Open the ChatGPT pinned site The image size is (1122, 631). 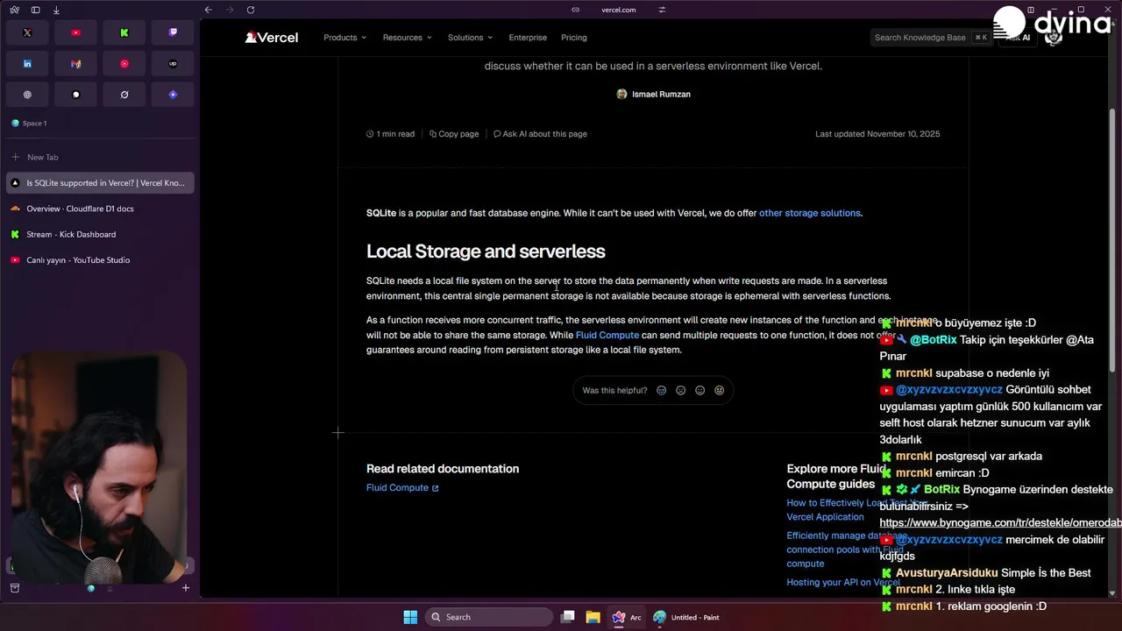point(27,95)
